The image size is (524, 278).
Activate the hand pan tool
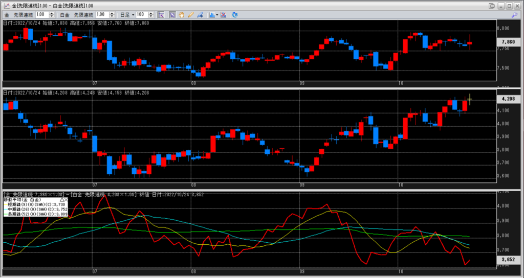[x=182, y=15]
